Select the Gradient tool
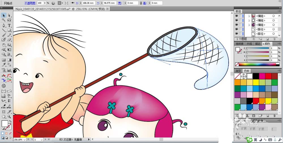Screen dimensions: 283x143 [x=9, y=60]
